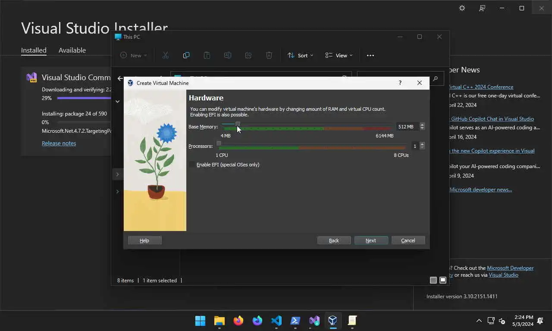The image size is (552, 331).
Task: Click the feedback icon in Visual Studio Installer
Action: (482, 8)
